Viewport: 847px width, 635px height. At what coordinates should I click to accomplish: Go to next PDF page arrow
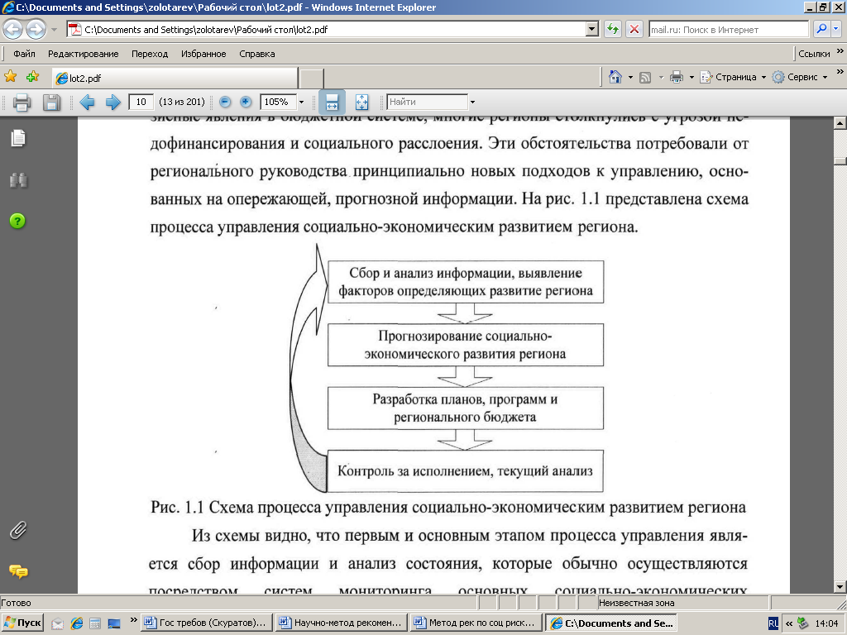[x=112, y=102]
